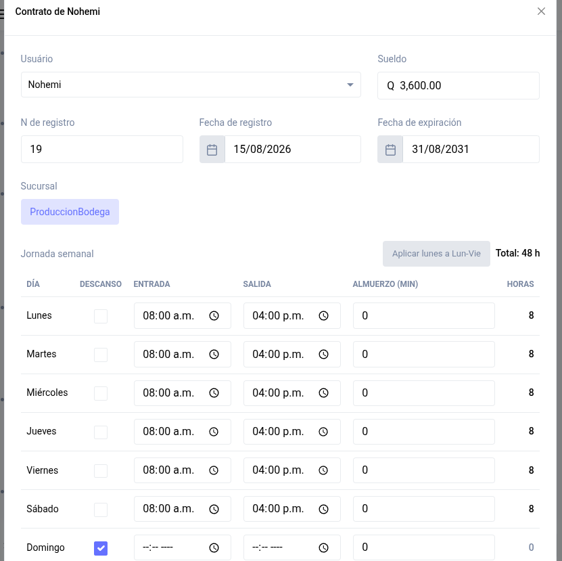This screenshot has width=562, height=561.
Task: Click Viernes salida time field
Action: [x=292, y=470]
